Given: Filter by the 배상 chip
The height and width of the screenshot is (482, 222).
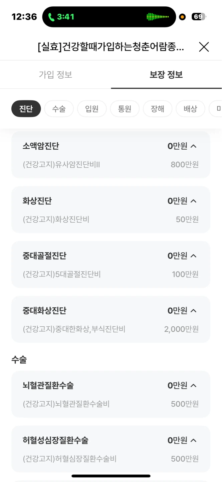Looking at the screenshot, I should point(190,109).
